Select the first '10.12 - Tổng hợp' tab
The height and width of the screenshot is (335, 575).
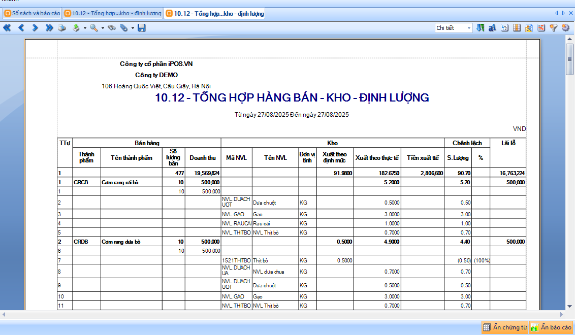pos(113,14)
